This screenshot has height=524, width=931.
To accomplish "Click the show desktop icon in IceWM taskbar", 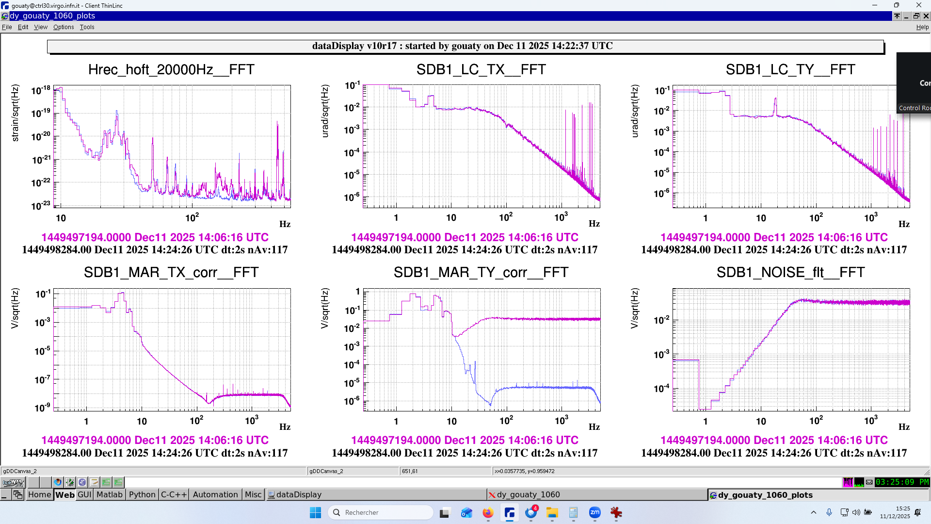I will pyautogui.click(x=5, y=494).
